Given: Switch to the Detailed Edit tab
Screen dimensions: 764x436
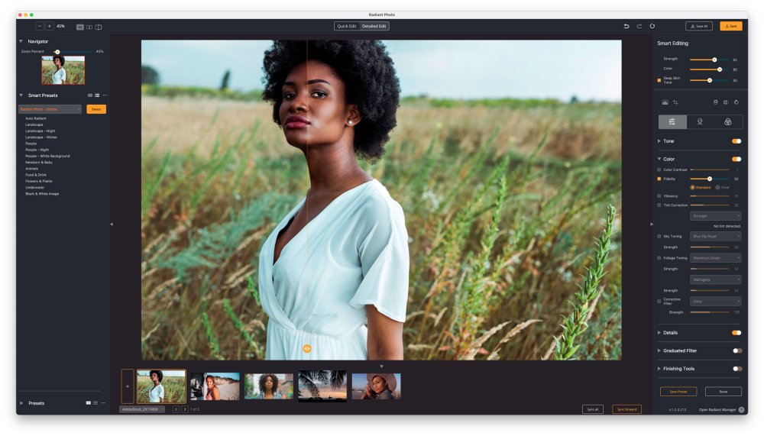Looking at the screenshot, I should click(374, 26).
